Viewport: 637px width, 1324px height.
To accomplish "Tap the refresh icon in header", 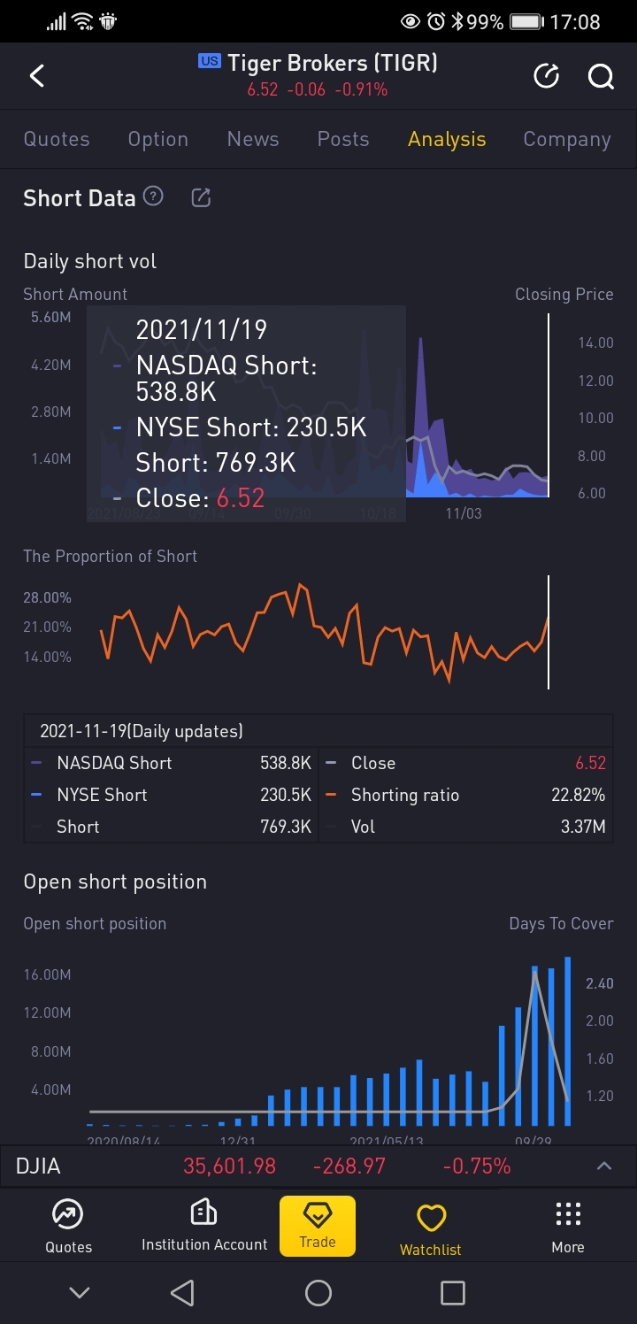I will click(x=547, y=77).
